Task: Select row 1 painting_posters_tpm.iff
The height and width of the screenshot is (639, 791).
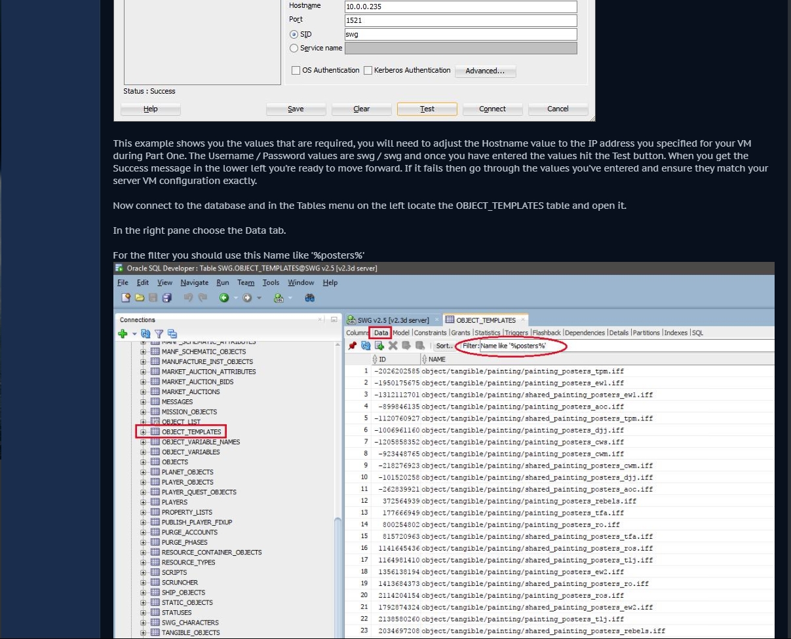Action: (559, 371)
